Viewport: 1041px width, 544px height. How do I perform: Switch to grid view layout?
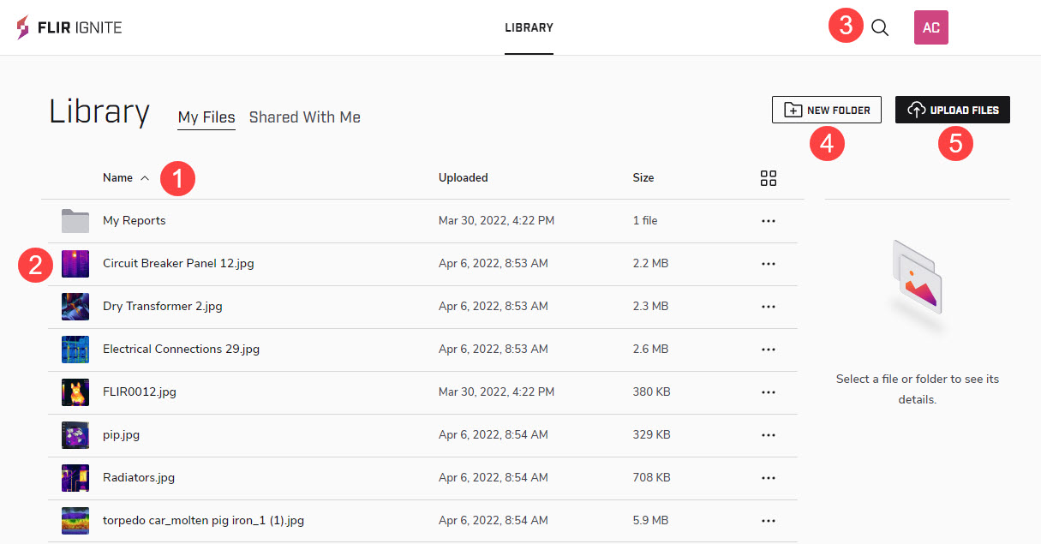click(x=769, y=178)
